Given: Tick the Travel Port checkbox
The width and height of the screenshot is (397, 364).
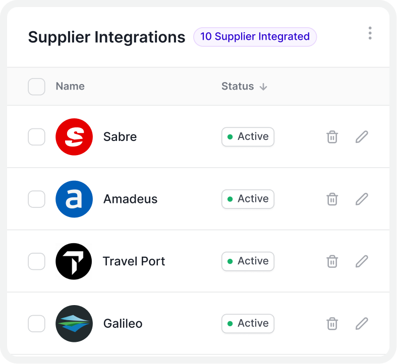Looking at the screenshot, I should [36, 261].
